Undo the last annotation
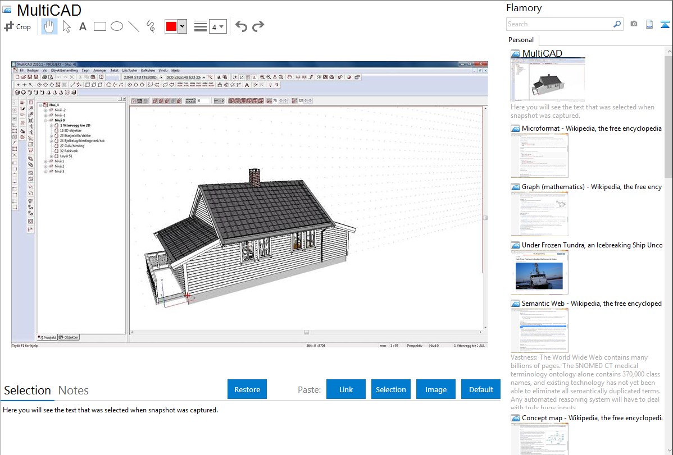The height and width of the screenshot is (455, 673). click(241, 26)
